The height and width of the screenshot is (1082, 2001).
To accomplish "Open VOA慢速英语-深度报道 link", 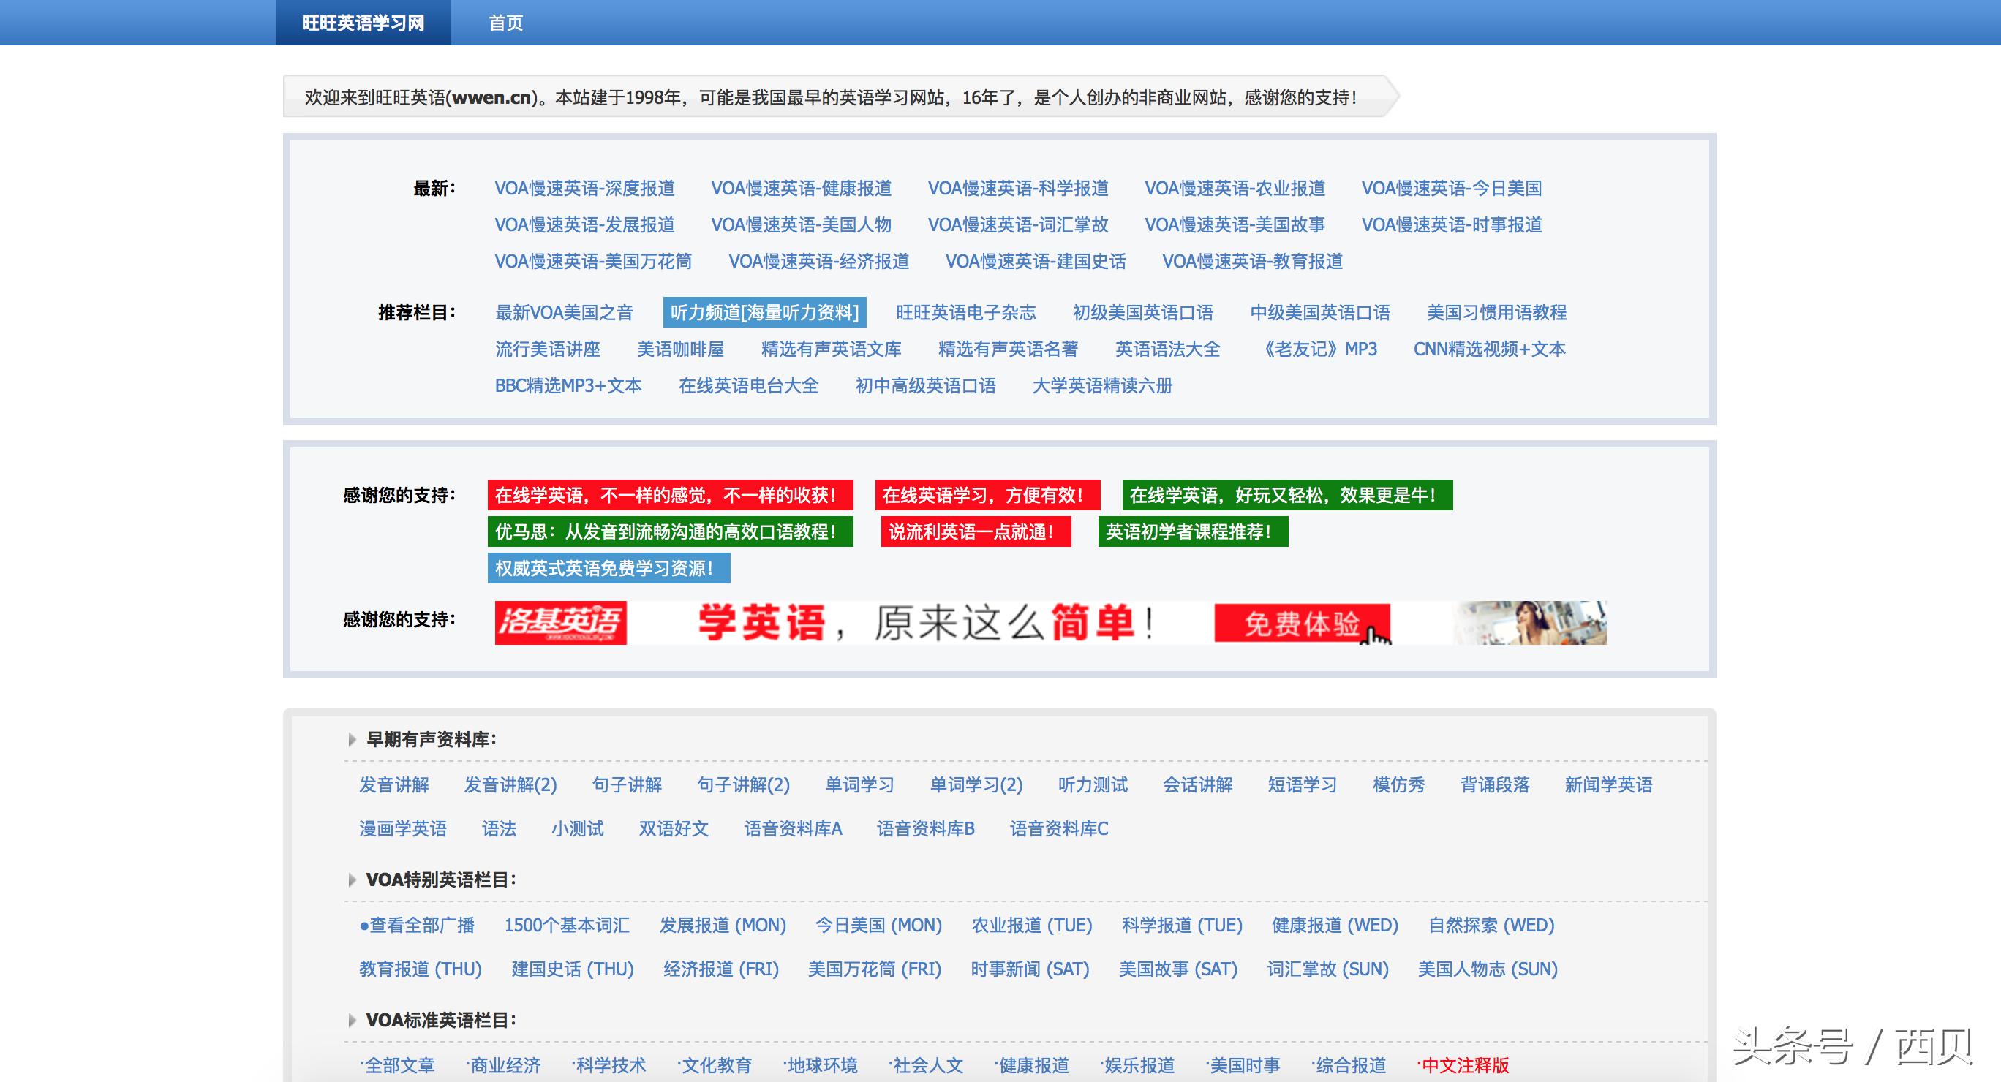I will (584, 188).
